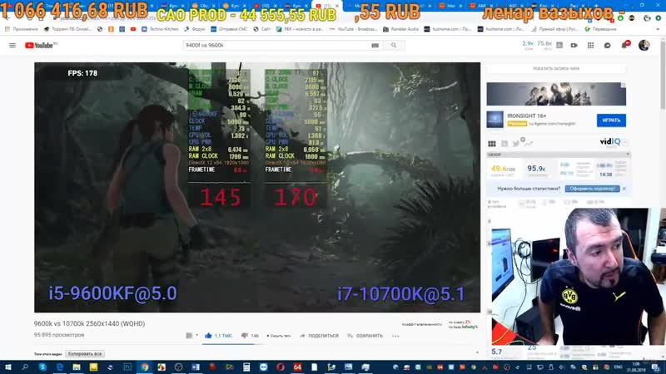
Task: Open the three-dot more actions menu
Action: [x=395, y=336]
